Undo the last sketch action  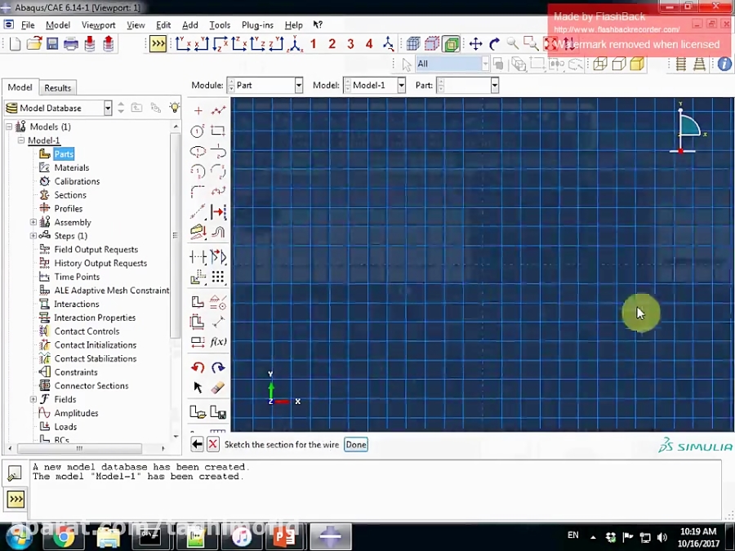(x=198, y=367)
